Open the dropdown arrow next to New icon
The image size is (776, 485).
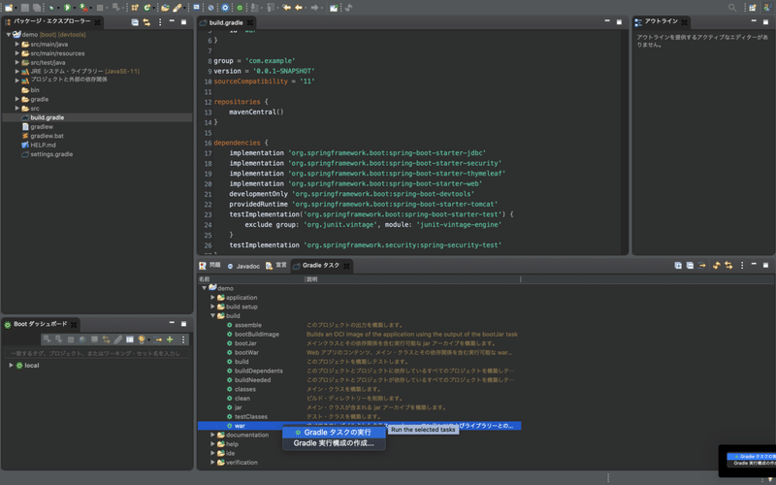point(16,8)
